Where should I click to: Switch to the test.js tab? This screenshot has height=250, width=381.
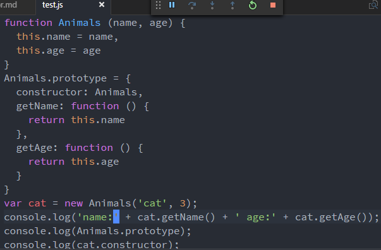pyautogui.click(x=52, y=5)
